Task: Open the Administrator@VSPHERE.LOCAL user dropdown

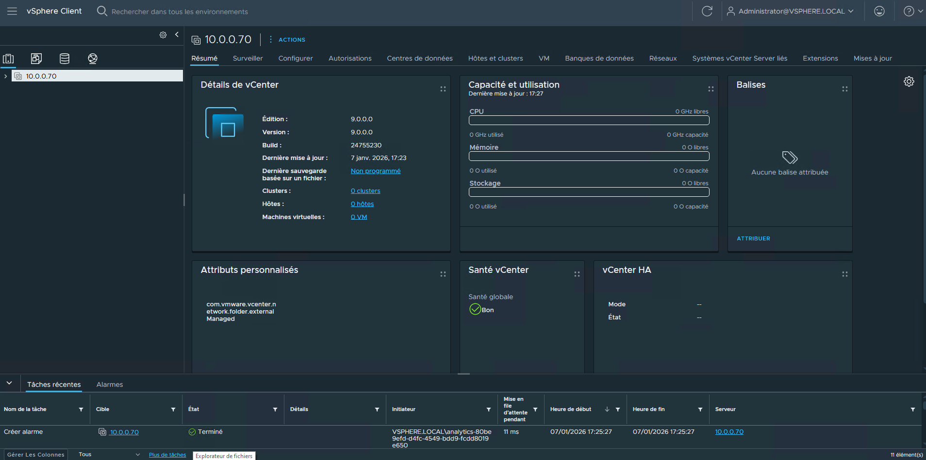Action: (x=791, y=11)
